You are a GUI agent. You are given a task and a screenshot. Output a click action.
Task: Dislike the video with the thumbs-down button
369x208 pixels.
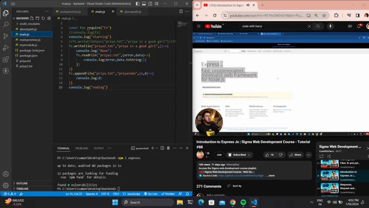(281, 155)
